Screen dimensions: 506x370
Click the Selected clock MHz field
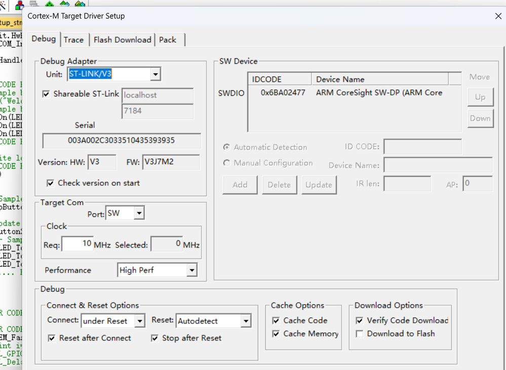click(167, 243)
